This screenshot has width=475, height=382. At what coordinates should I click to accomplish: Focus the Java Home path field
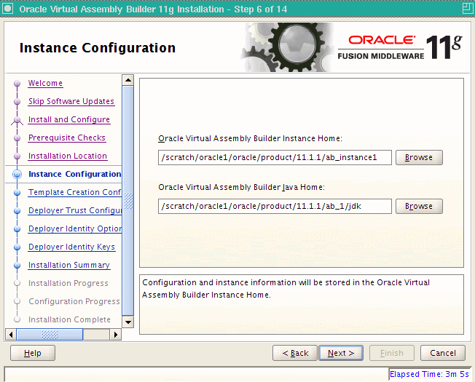pos(275,206)
